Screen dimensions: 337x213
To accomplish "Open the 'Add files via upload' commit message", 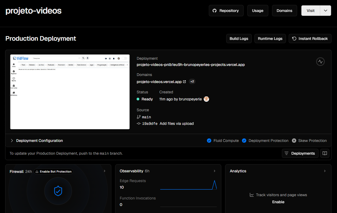I will coord(177,123).
